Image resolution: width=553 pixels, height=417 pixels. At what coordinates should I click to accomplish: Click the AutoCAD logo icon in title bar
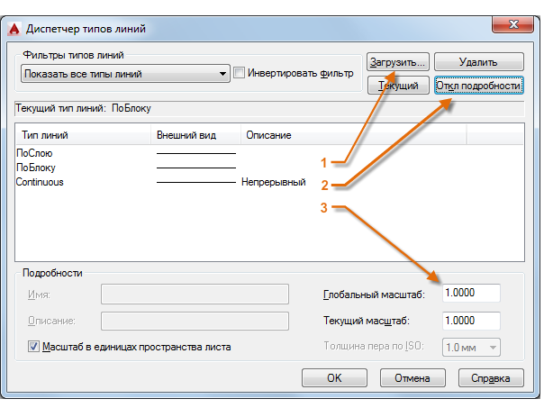pyautogui.click(x=14, y=28)
